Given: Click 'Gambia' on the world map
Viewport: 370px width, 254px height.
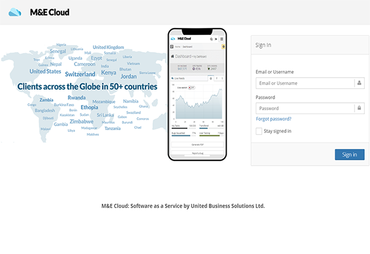Looking at the screenshot, I should [x=61, y=124].
